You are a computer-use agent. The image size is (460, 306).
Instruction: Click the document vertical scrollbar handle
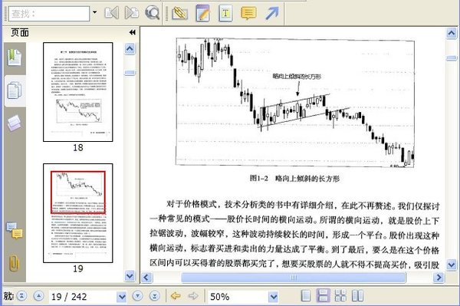point(452,58)
